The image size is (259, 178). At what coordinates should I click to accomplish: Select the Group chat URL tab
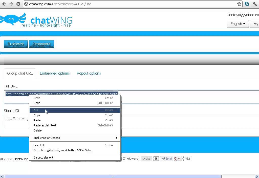click(x=20, y=73)
